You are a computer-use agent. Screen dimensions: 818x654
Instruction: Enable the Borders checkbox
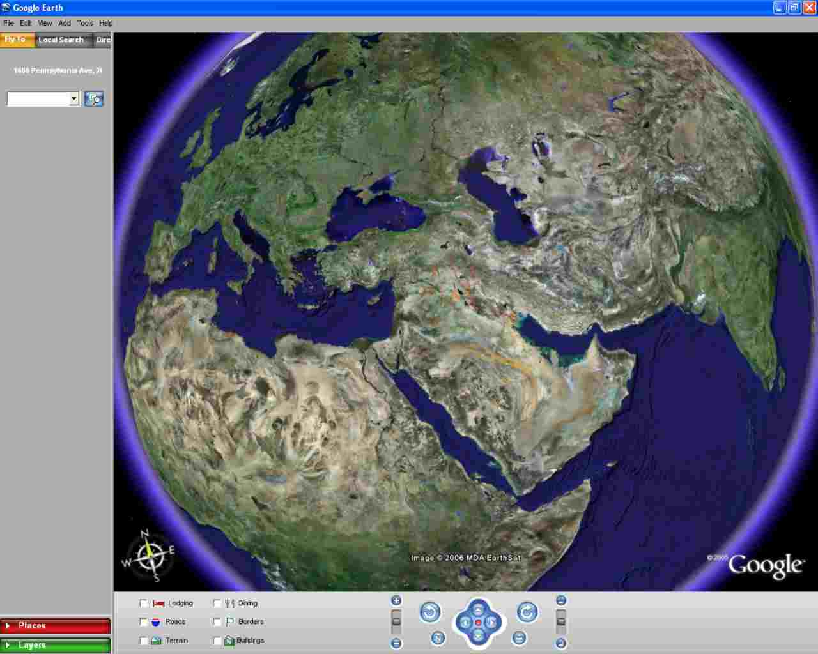point(217,622)
